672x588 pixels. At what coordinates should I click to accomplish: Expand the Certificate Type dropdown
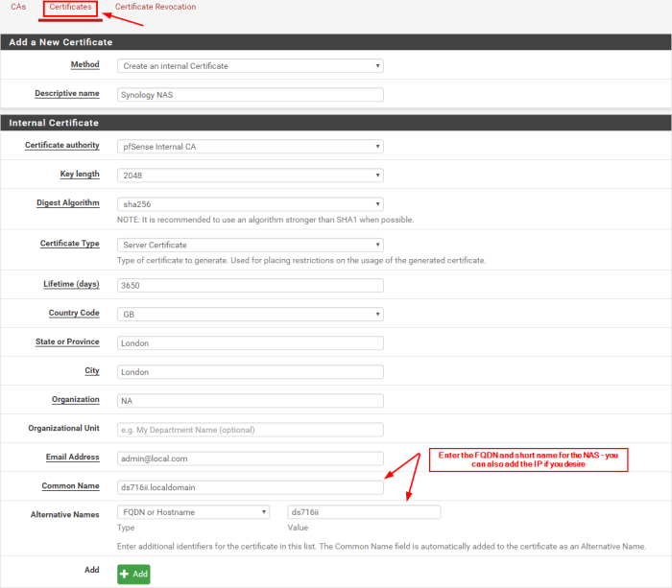[250, 245]
